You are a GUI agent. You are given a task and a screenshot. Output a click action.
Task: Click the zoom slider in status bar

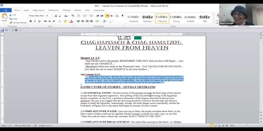[x=248, y=126]
